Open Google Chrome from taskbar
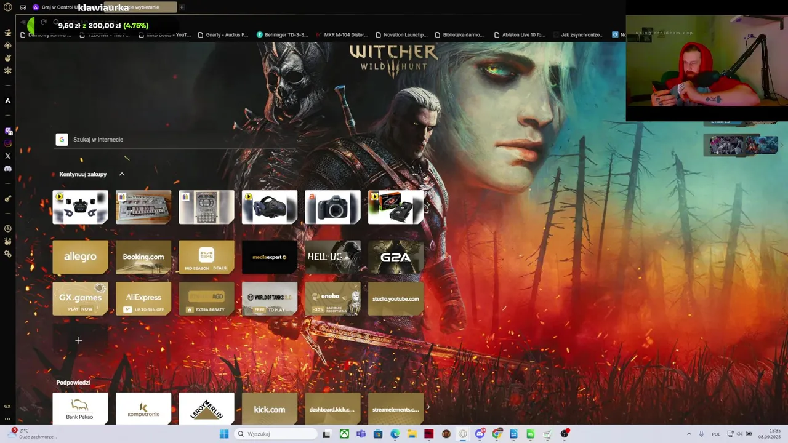788x443 pixels. [497, 434]
